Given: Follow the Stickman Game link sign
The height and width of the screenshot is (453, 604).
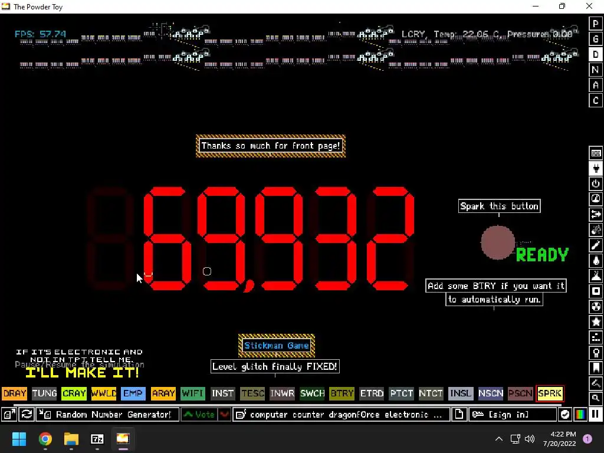Looking at the screenshot, I should point(277,346).
